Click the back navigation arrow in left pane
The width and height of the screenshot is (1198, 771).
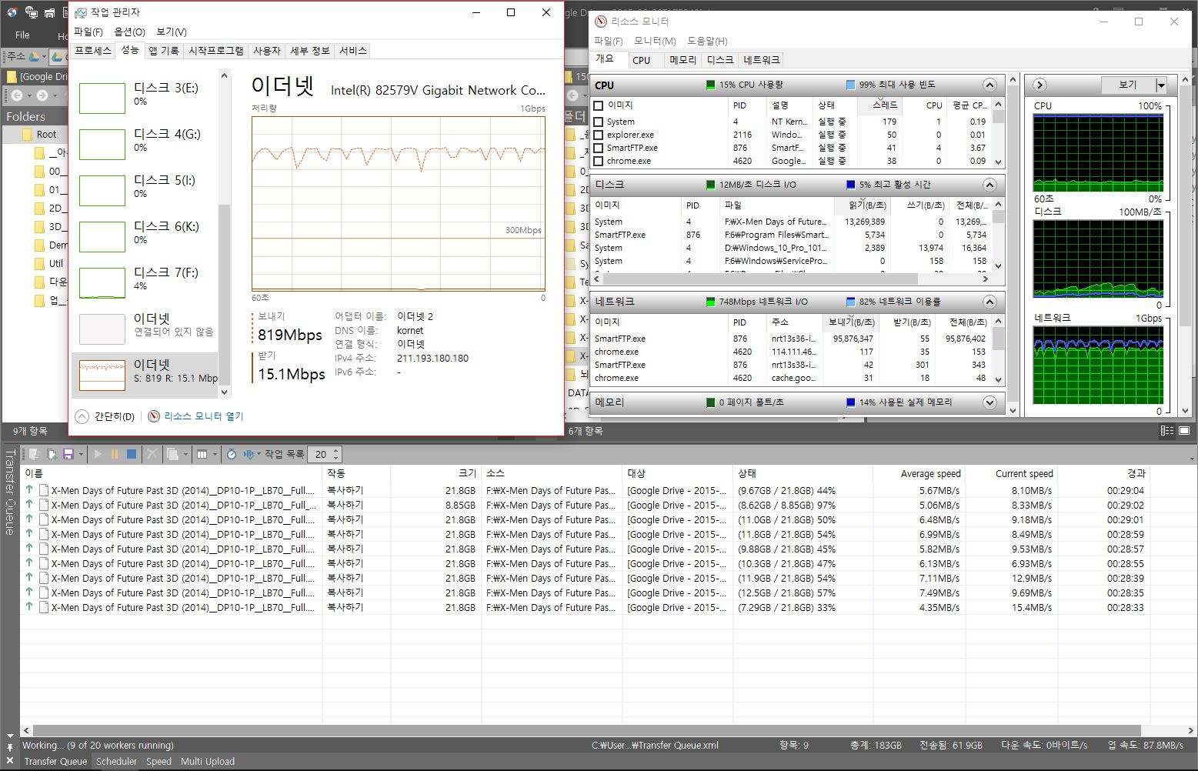point(17,95)
